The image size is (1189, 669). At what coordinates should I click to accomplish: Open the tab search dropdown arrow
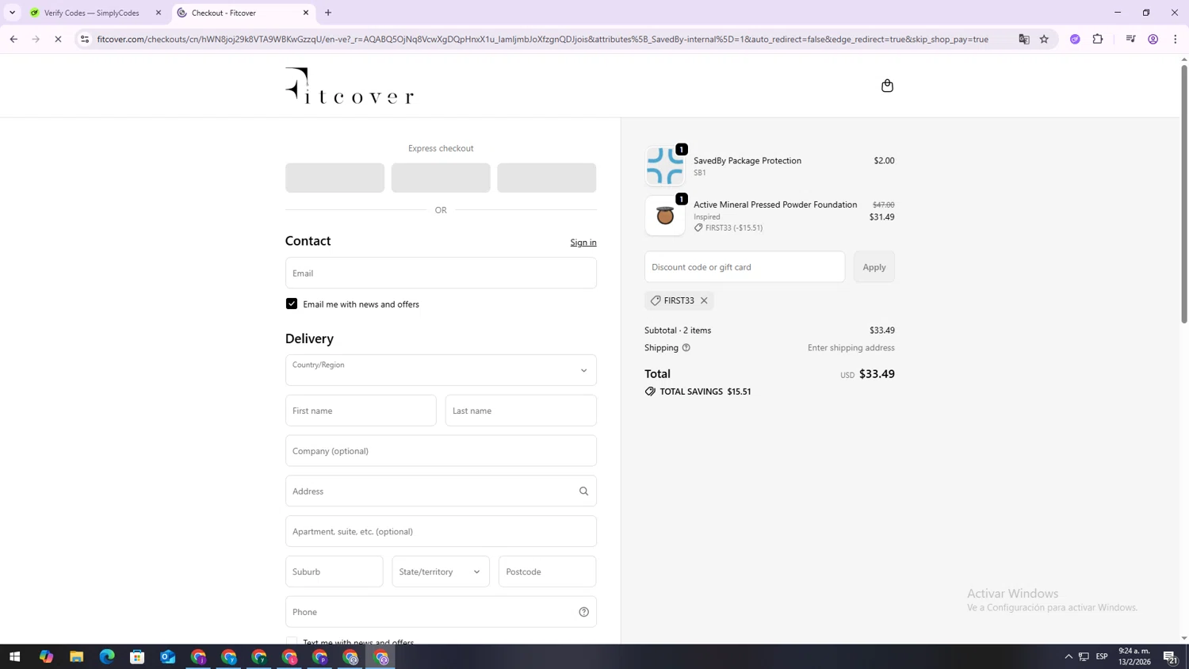12,13
